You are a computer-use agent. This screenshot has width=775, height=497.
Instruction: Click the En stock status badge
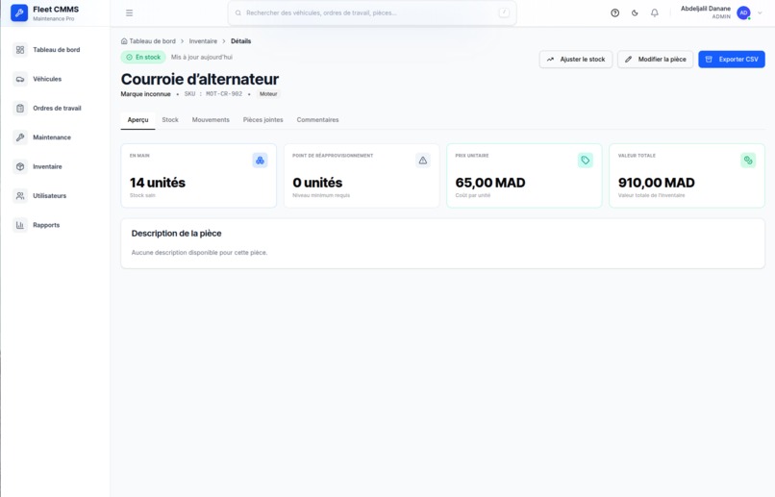(x=143, y=58)
